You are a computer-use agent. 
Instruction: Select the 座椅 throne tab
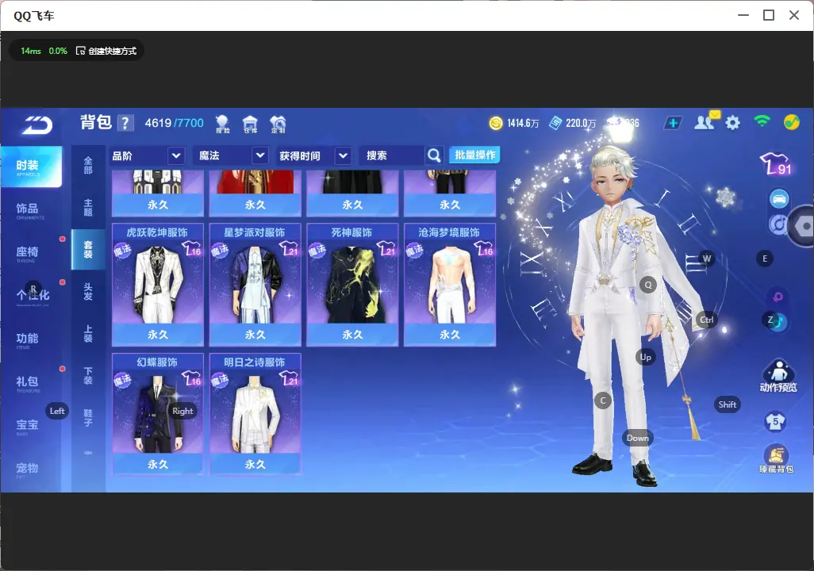pos(27,253)
